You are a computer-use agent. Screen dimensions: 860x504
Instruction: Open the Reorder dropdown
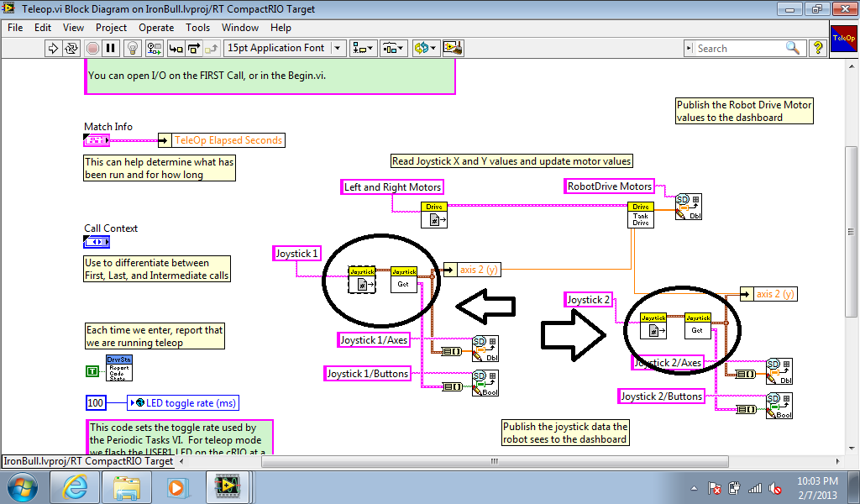(x=425, y=48)
